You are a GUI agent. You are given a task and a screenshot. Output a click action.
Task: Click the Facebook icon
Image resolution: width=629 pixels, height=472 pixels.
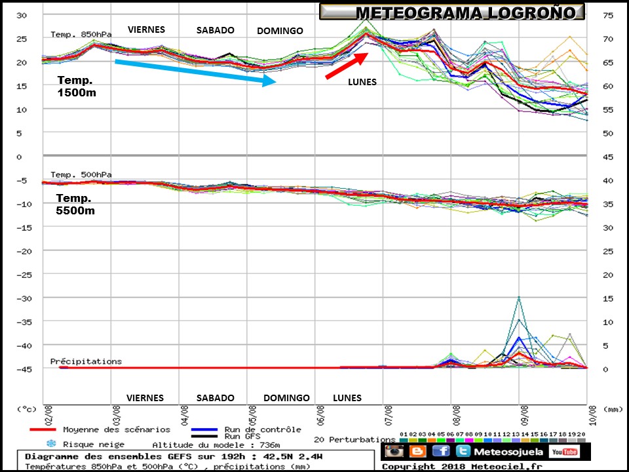441,451
